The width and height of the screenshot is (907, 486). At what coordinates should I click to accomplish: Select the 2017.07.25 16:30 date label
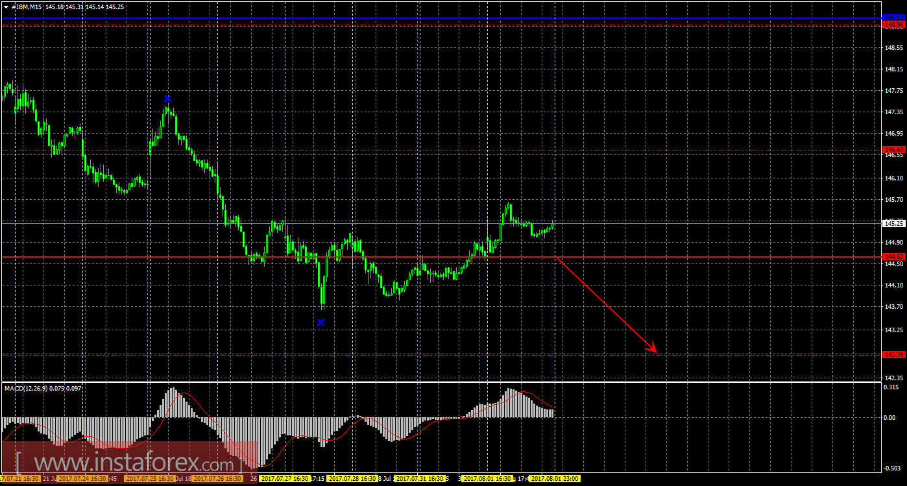(x=150, y=479)
